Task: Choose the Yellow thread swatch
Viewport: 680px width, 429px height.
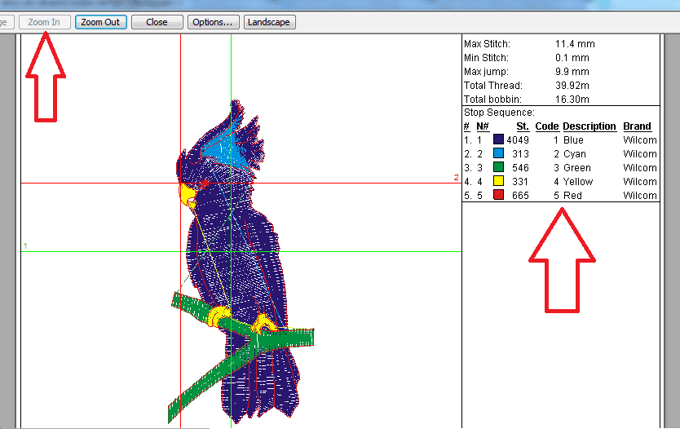Action: [498, 182]
